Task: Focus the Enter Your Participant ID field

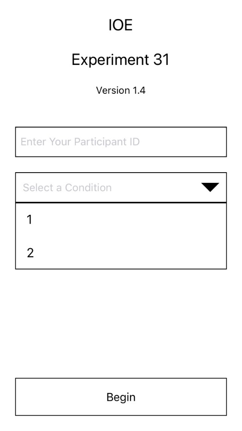Action: pyautogui.click(x=121, y=142)
